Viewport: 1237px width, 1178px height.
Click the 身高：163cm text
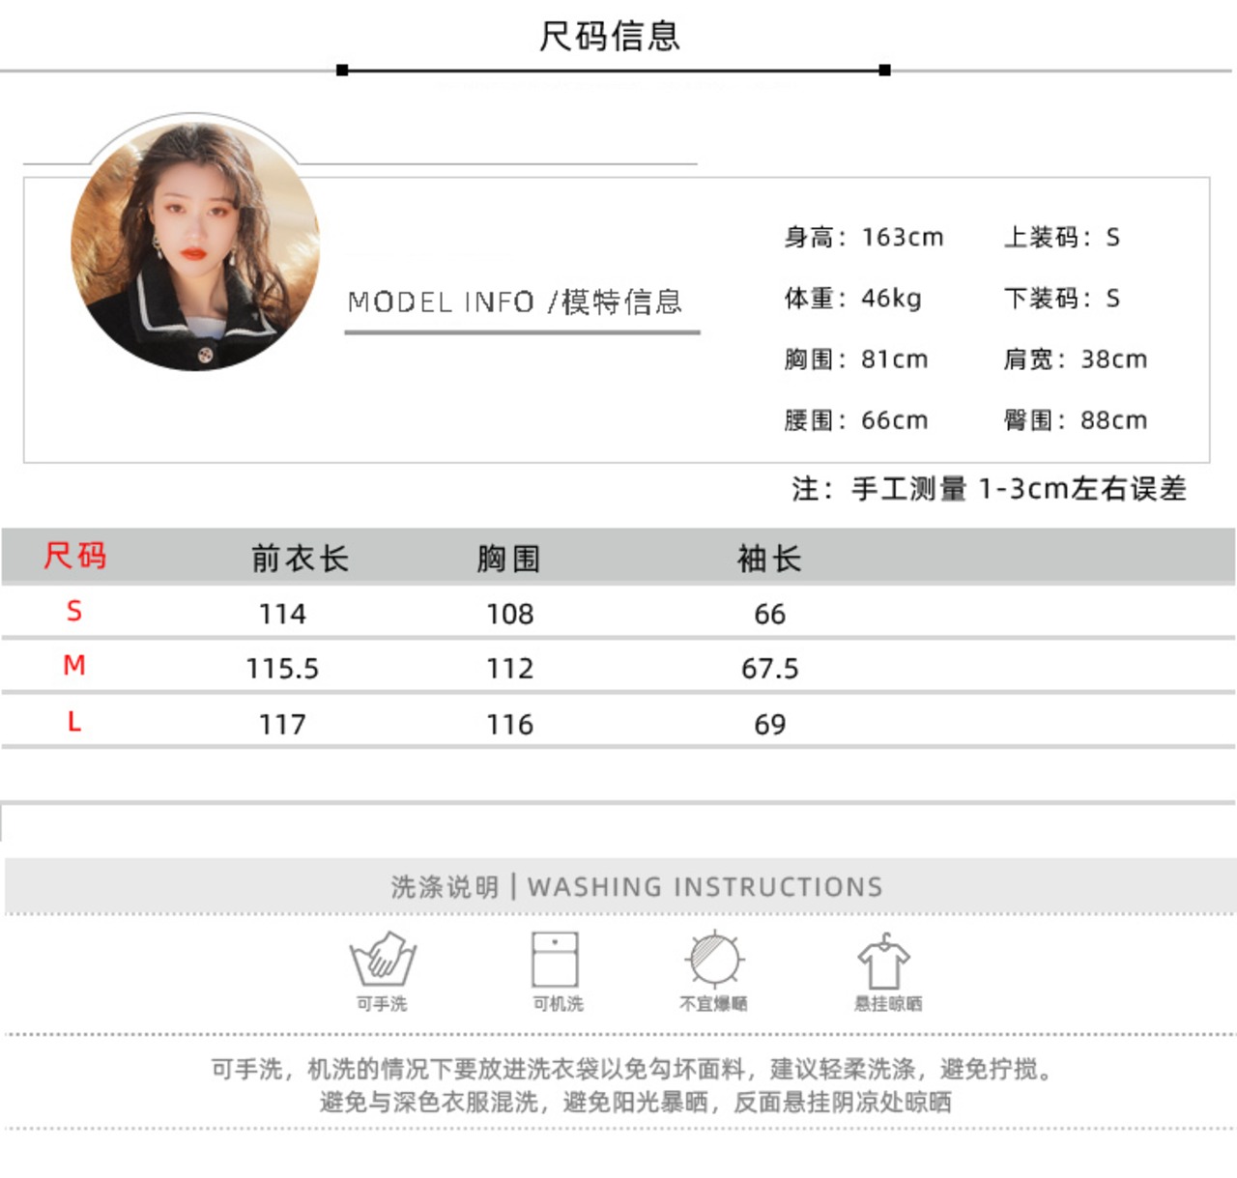pos(864,237)
